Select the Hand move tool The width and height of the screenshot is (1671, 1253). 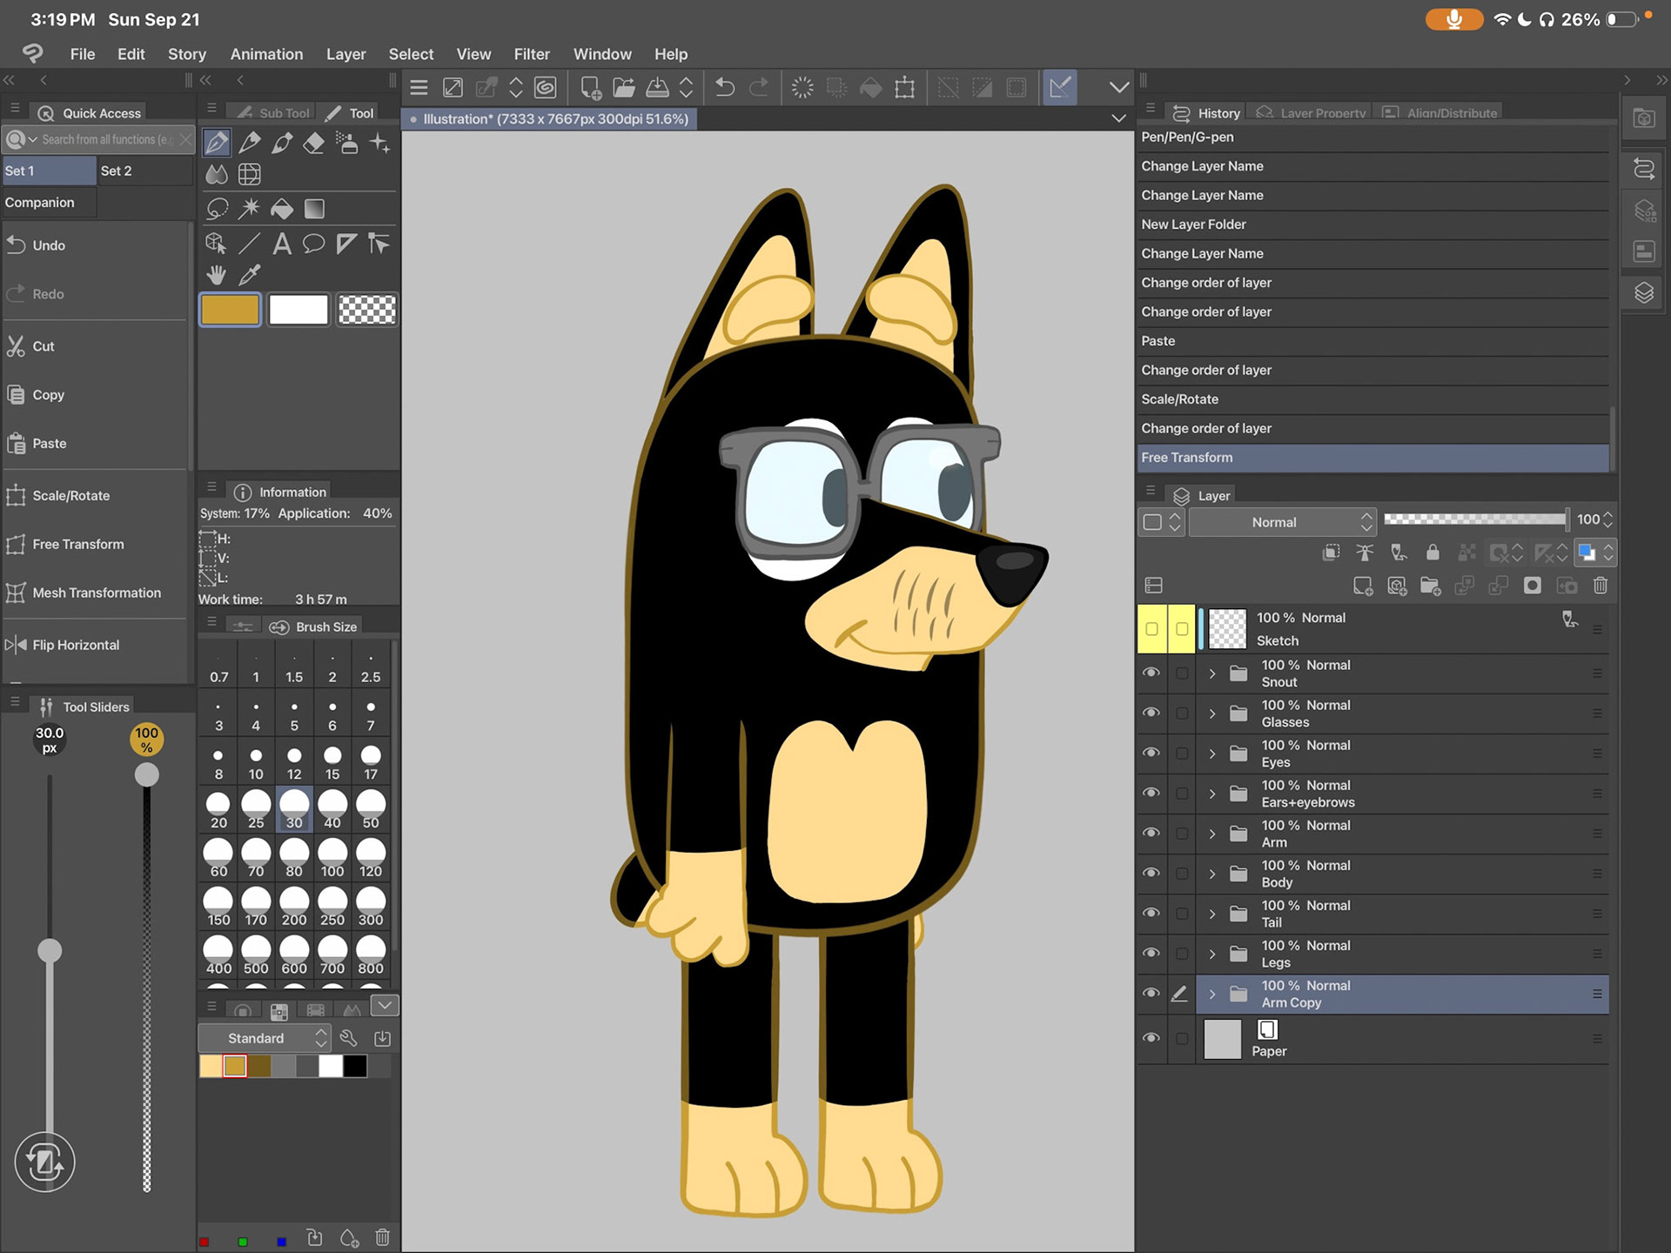(216, 276)
